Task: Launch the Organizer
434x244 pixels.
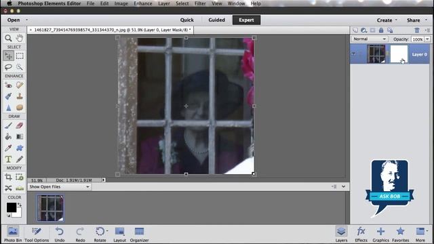Action: click(x=139, y=235)
